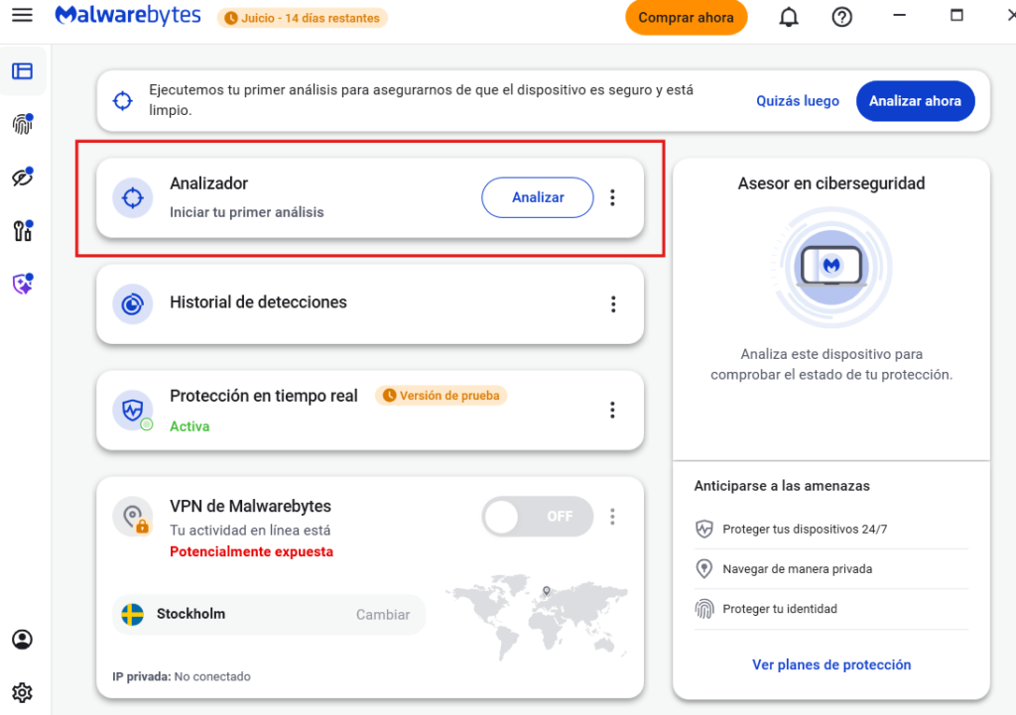Open Ver planes de protección link
The width and height of the screenshot is (1016, 715).
point(830,664)
